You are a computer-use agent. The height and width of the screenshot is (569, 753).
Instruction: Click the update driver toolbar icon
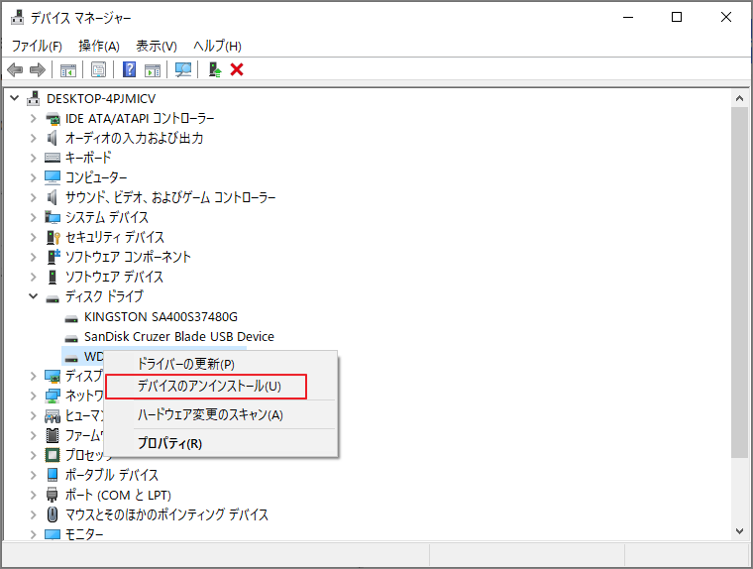point(215,70)
